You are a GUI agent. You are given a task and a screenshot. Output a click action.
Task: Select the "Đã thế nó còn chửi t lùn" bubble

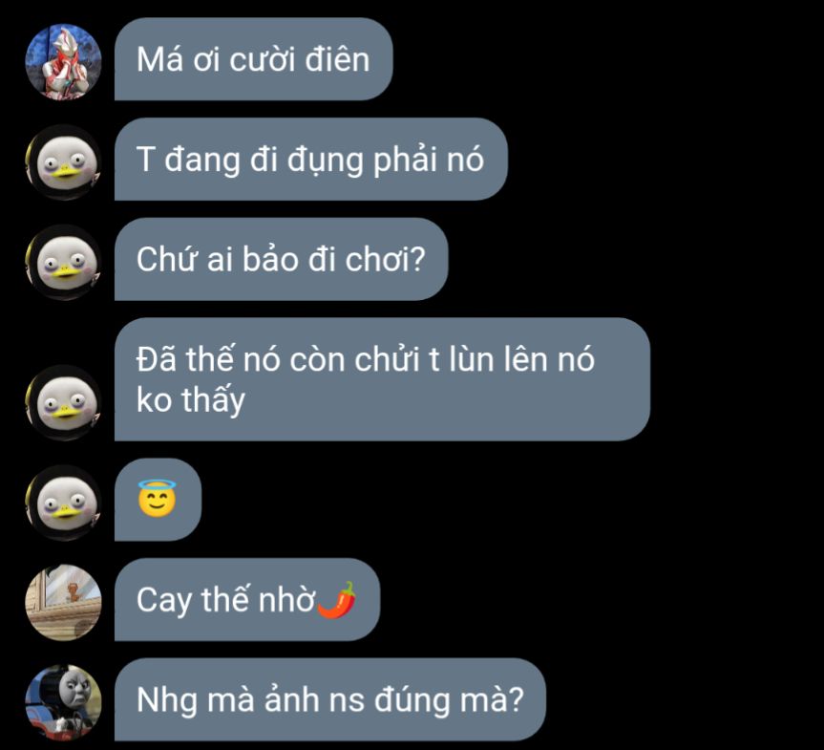tap(382, 379)
